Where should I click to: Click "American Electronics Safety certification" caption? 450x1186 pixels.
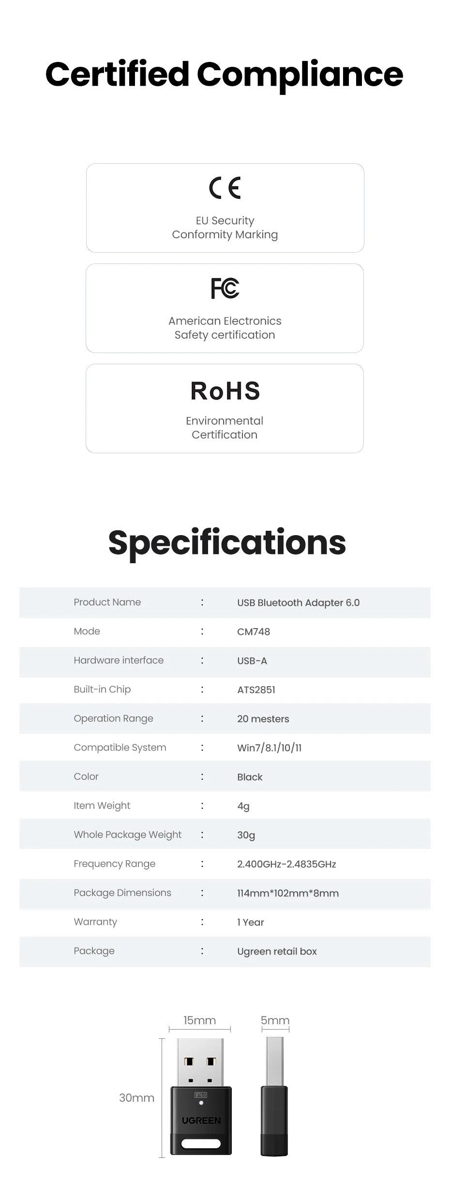pos(225,328)
